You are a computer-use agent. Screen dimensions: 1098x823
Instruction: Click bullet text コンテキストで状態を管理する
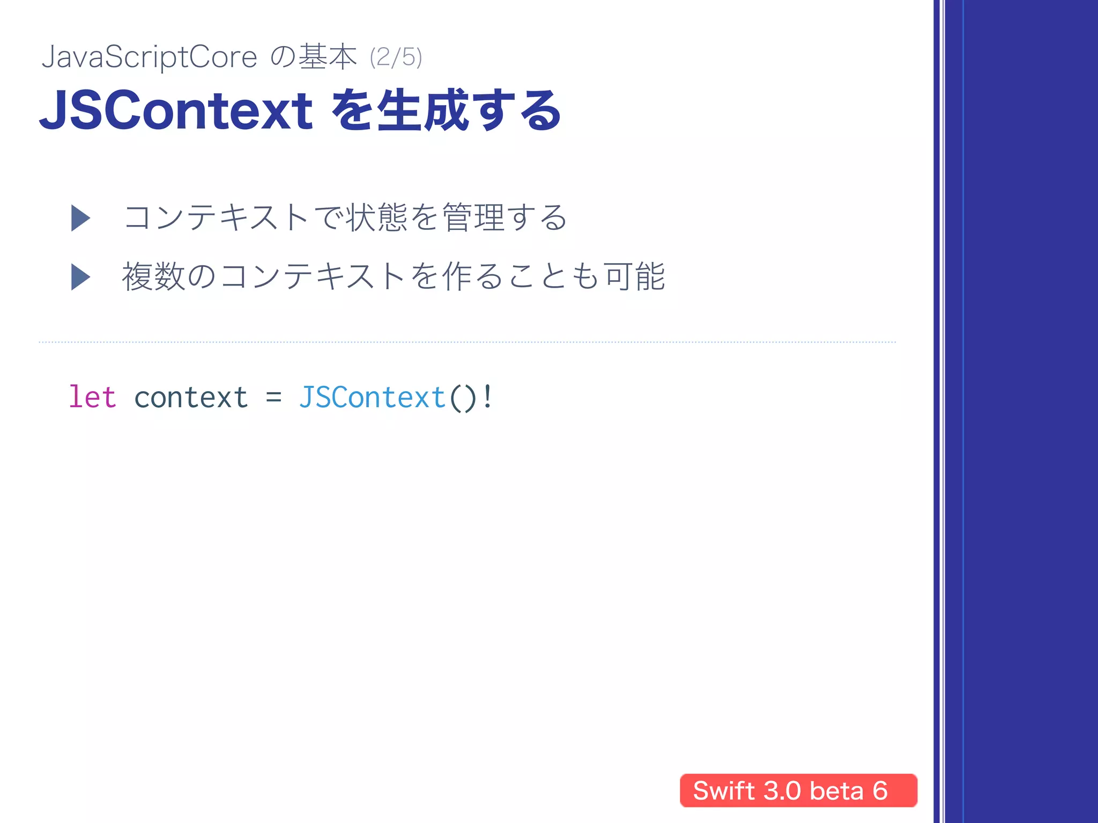[x=345, y=218]
